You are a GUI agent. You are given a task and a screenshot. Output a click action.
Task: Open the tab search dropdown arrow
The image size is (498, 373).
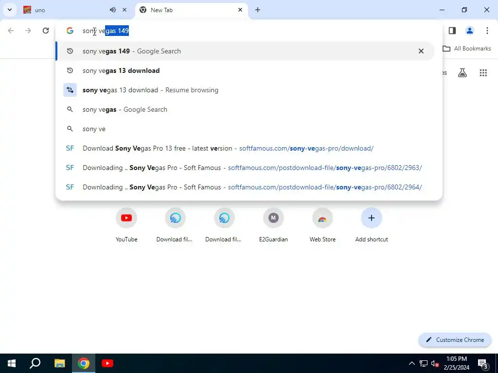10,10
